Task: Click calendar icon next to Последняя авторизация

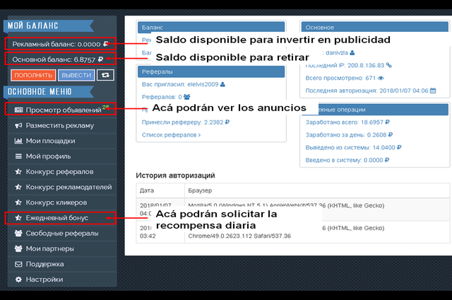Action: [433, 91]
